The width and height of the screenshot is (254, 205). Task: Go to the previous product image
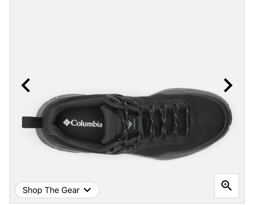coord(26,85)
